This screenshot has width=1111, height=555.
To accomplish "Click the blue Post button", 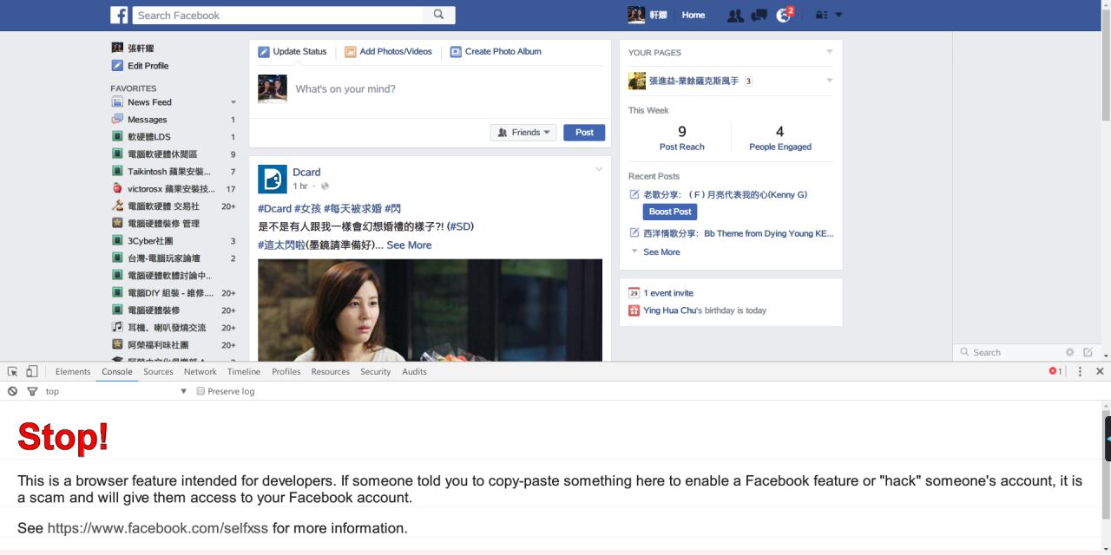I will [584, 133].
